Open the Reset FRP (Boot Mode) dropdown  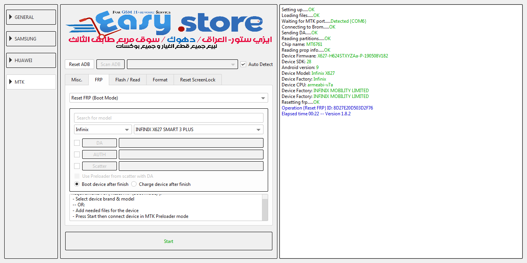(169, 98)
